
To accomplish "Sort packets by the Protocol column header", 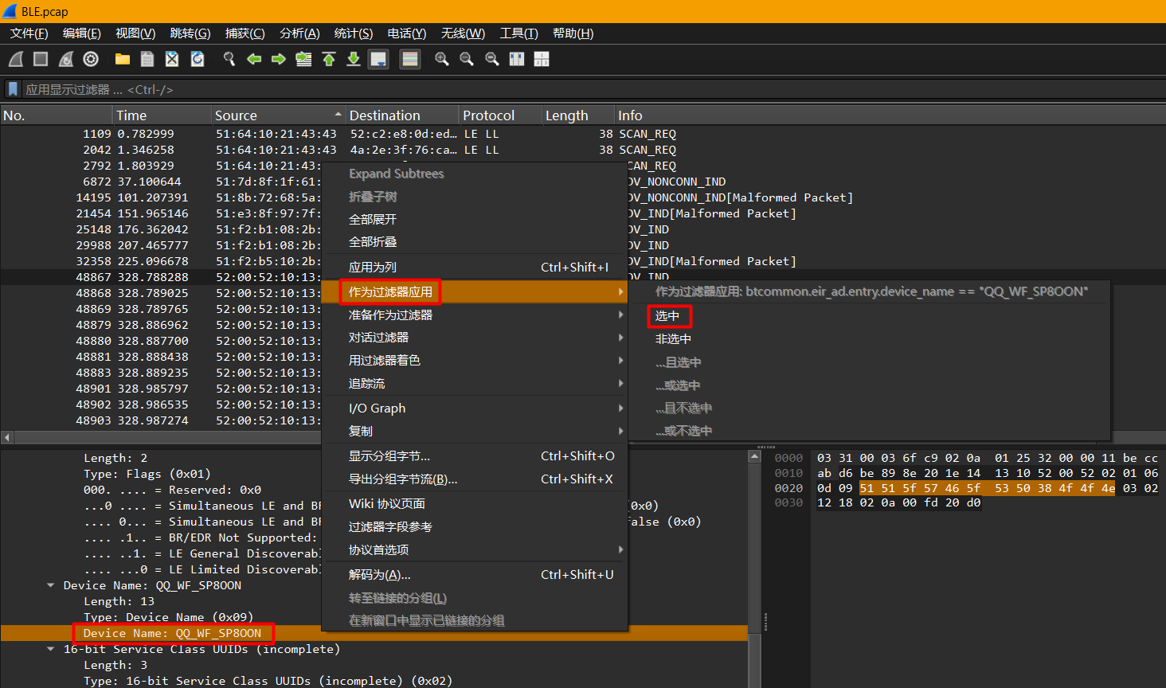I will pos(488,115).
